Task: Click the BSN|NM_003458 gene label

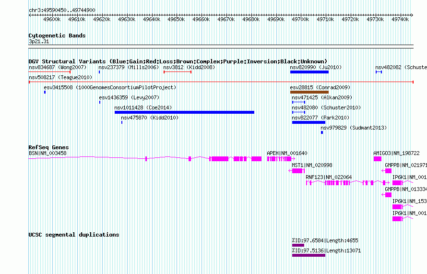Action: click(x=47, y=154)
